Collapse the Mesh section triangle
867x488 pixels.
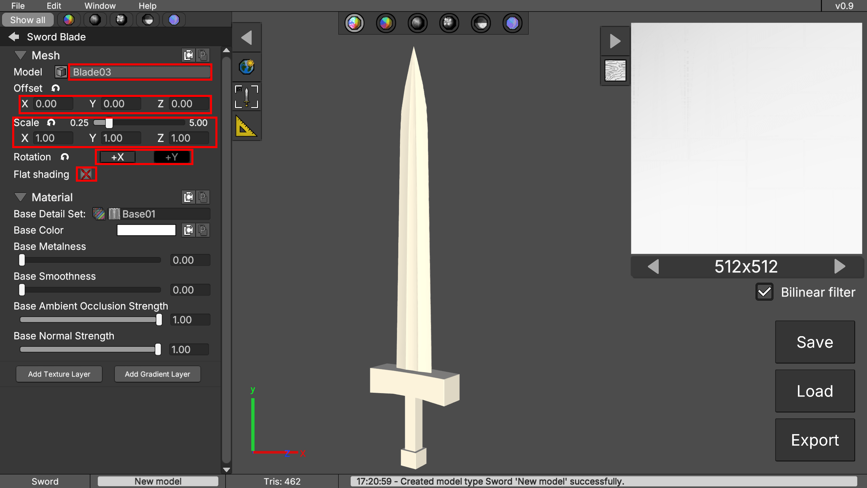click(x=20, y=55)
